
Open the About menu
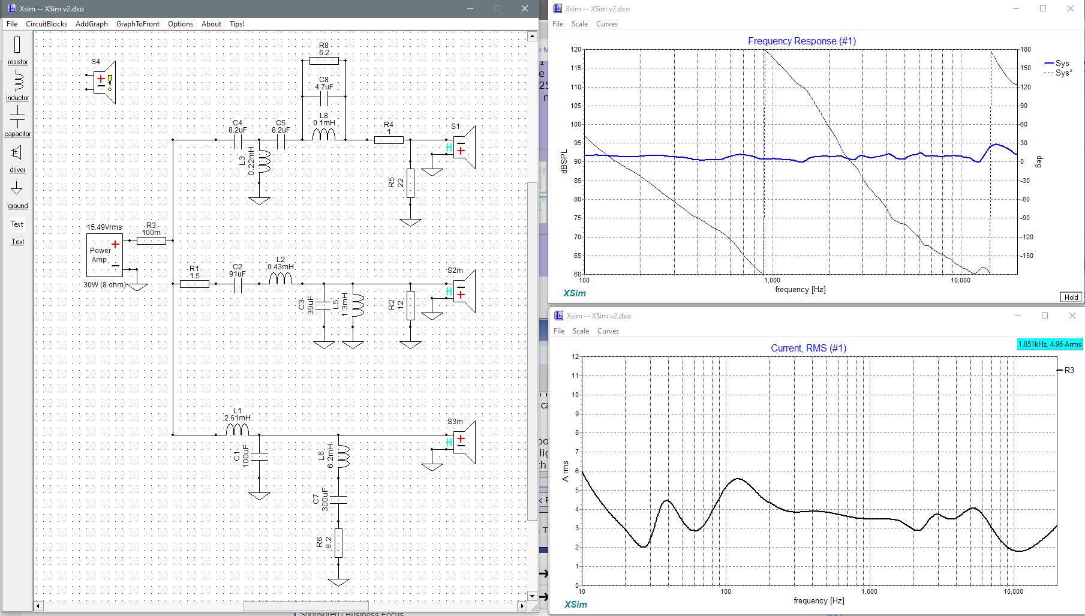tap(211, 24)
